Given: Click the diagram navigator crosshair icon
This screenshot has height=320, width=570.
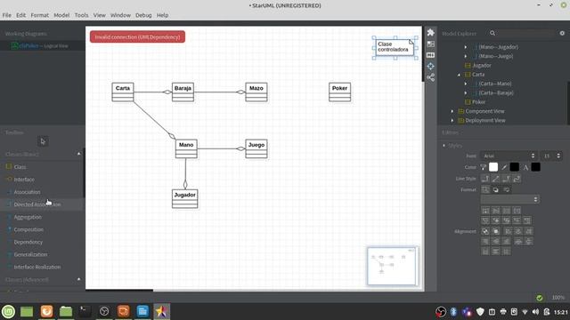Looking at the screenshot, I should tap(431, 66).
